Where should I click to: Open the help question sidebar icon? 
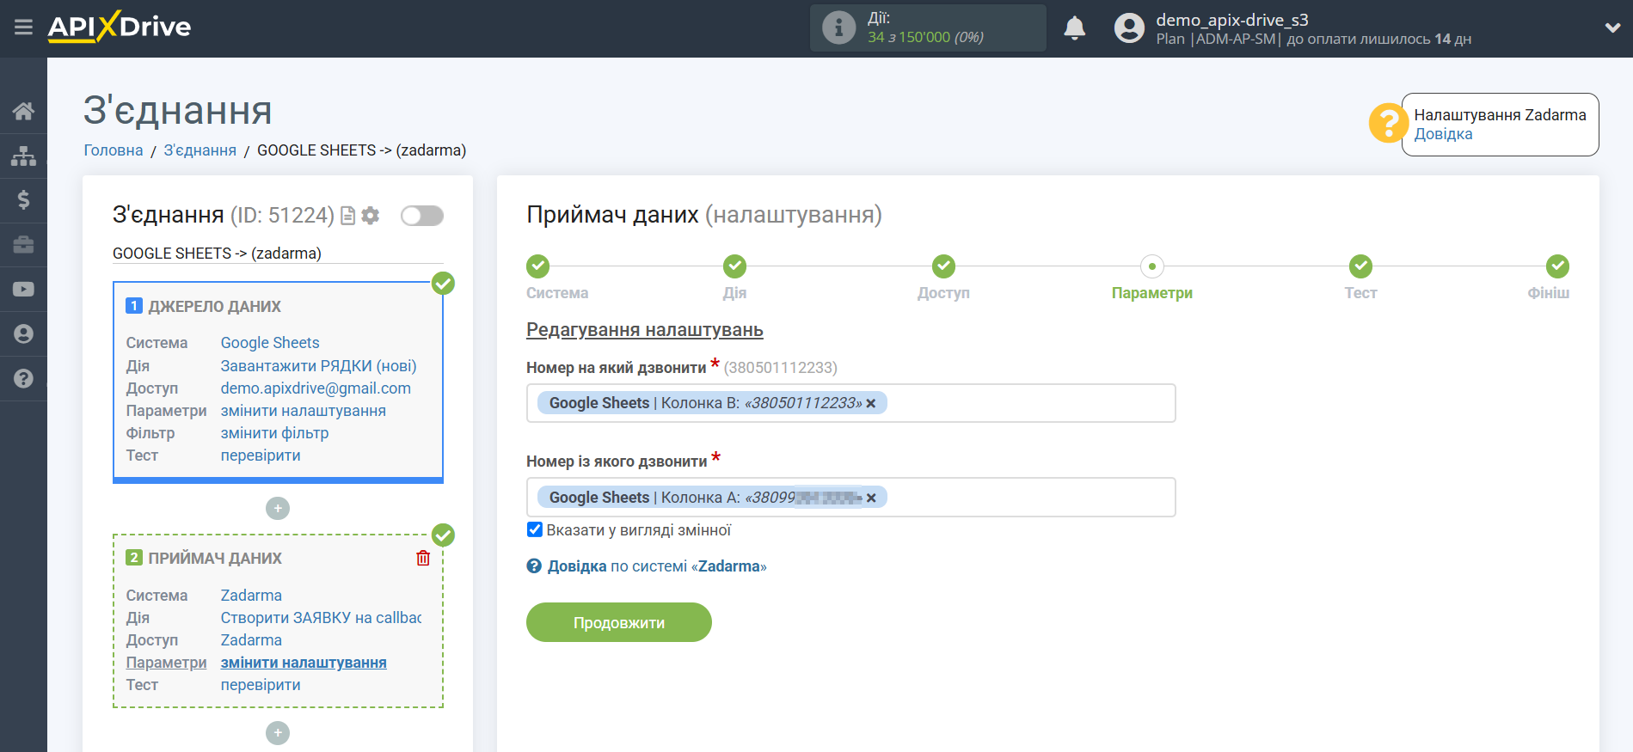[23, 379]
